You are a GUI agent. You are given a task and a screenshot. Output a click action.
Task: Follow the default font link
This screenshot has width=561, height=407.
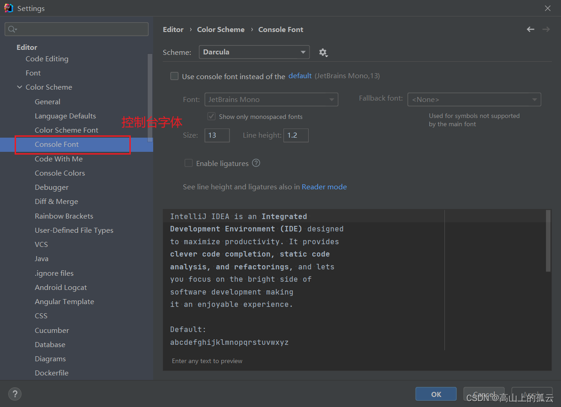coord(300,76)
